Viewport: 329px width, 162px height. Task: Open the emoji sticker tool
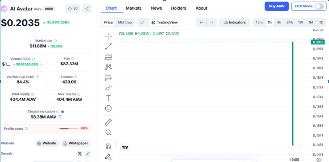pyautogui.click(x=108, y=108)
